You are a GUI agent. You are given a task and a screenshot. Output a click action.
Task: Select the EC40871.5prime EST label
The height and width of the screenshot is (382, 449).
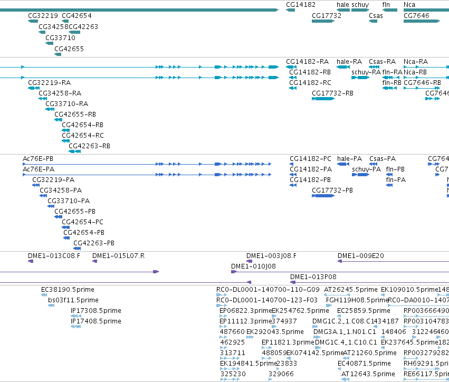coord(364,364)
